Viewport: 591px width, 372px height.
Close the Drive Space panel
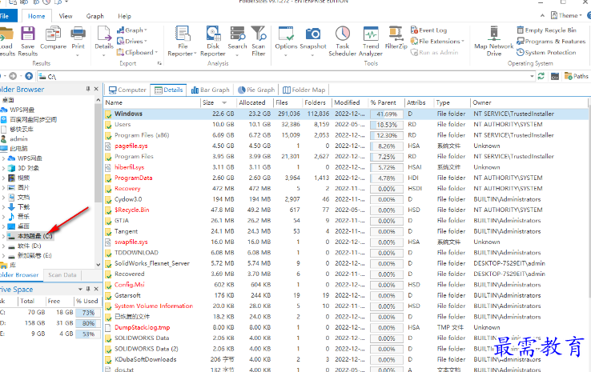(x=96, y=289)
